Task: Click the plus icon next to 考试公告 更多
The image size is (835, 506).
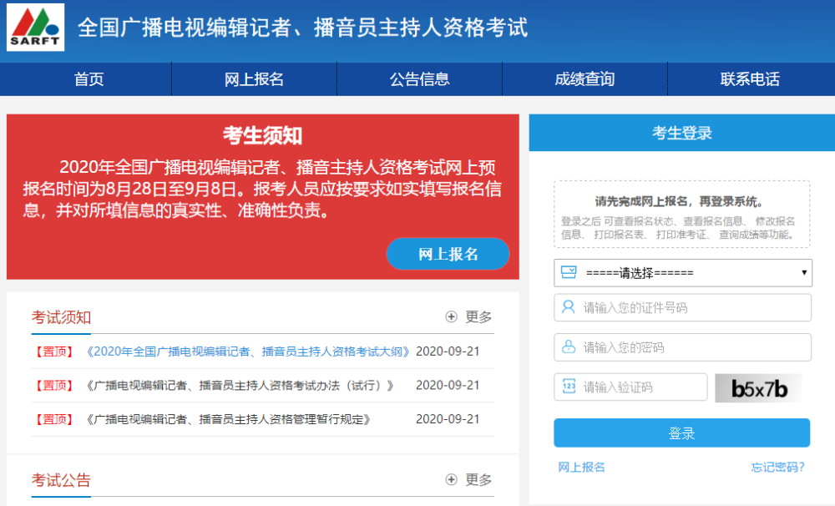Action: click(x=449, y=479)
